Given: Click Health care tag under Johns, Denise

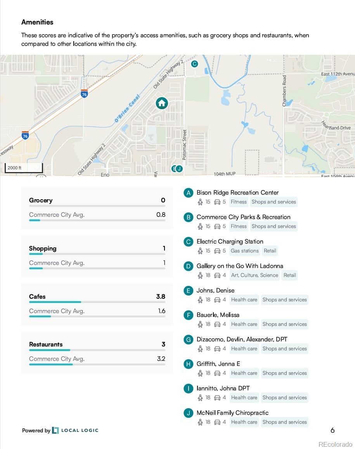Looking at the screenshot, I should click(x=244, y=300).
